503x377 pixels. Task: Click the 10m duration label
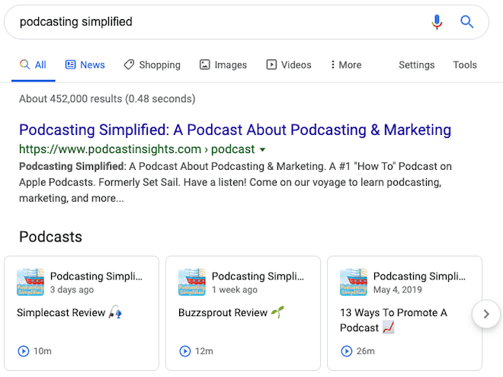[43, 351]
